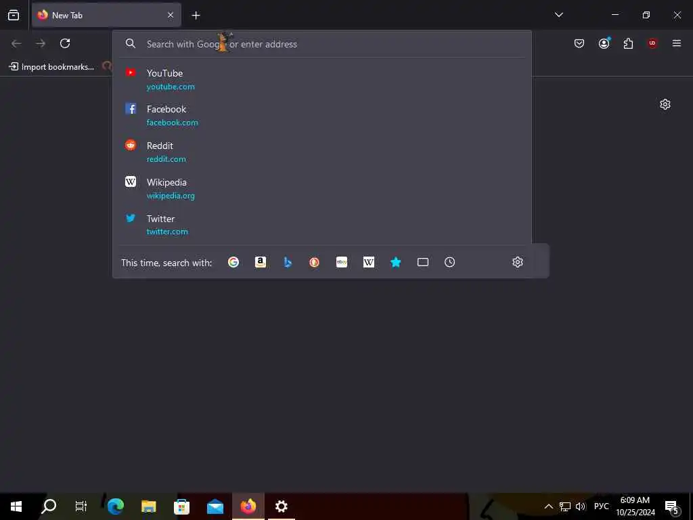
Task: Open search settings gear in the dropdown
Action: (x=518, y=262)
